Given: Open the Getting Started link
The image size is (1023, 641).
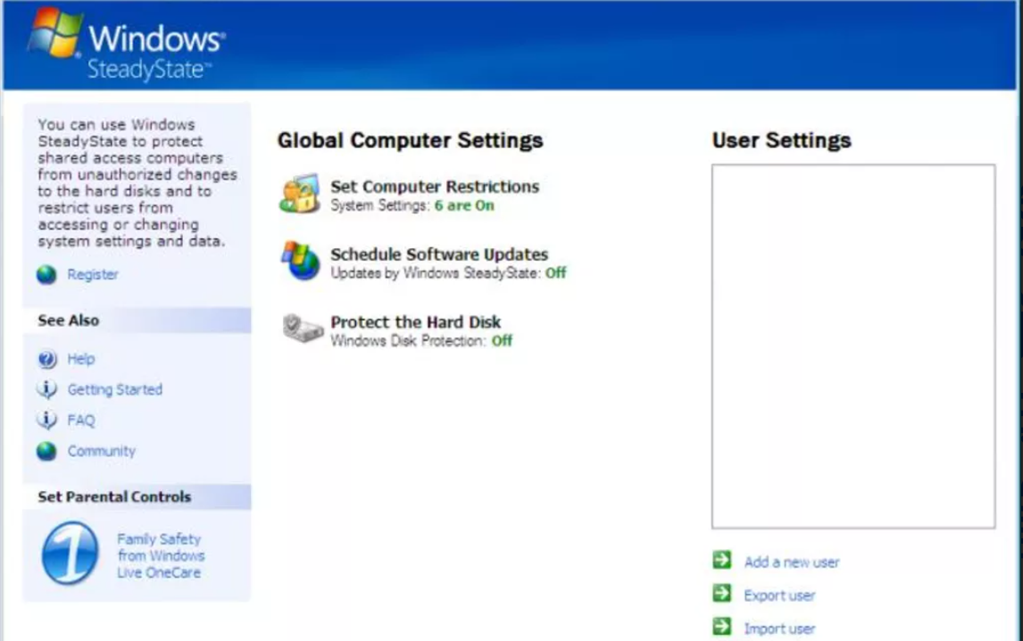Looking at the screenshot, I should pos(115,390).
